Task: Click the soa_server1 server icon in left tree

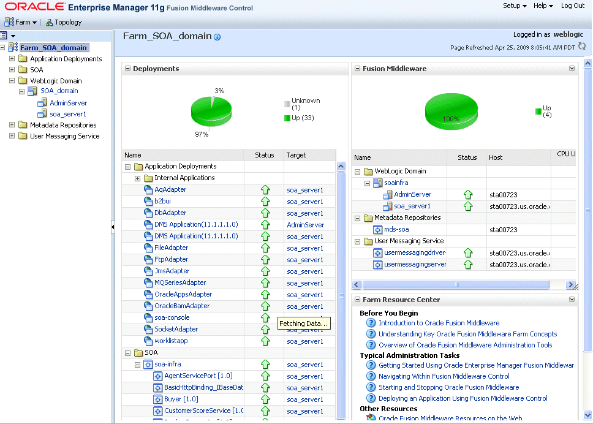Action: coord(42,113)
